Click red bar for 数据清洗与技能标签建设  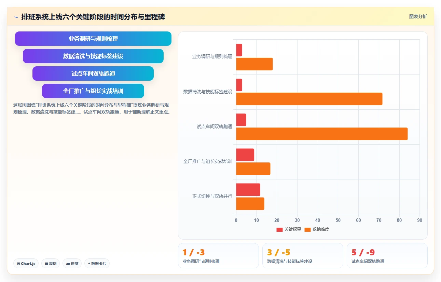click(x=239, y=85)
